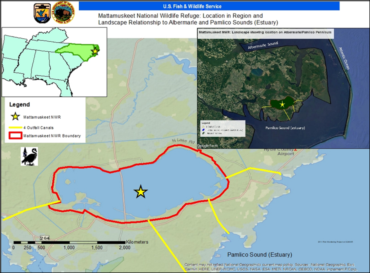This screenshot has width=370, height=273.
Task: Click the Atlantic Ocean label
Action: pos(344,59)
